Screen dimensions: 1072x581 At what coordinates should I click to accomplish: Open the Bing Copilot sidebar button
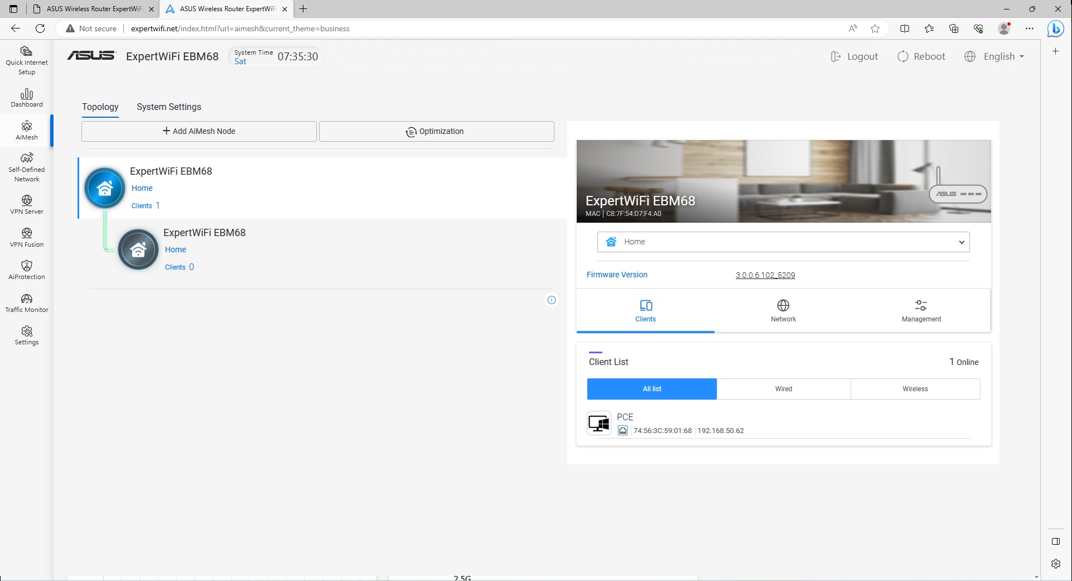pyautogui.click(x=1055, y=28)
